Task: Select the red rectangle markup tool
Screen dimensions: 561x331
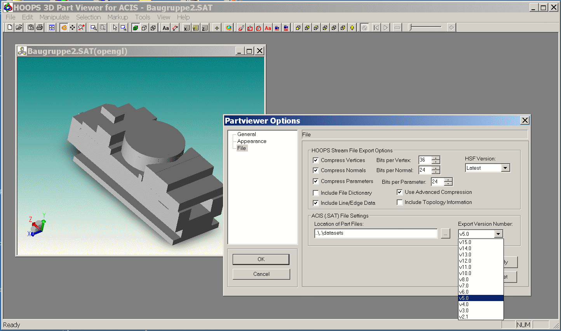Action: pos(250,28)
